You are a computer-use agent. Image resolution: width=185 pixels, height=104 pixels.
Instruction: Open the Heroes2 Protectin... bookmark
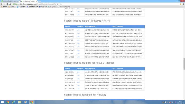click(x=64, y=7)
